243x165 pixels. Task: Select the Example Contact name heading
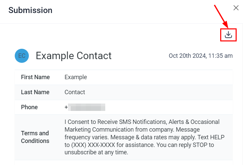click(x=74, y=56)
